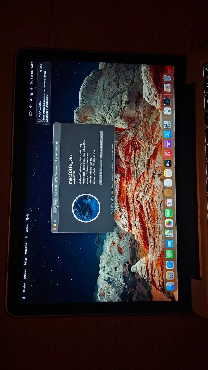Click the Memória 8 GB line
Viewport: 208px width, 370px height.
pos(87,169)
